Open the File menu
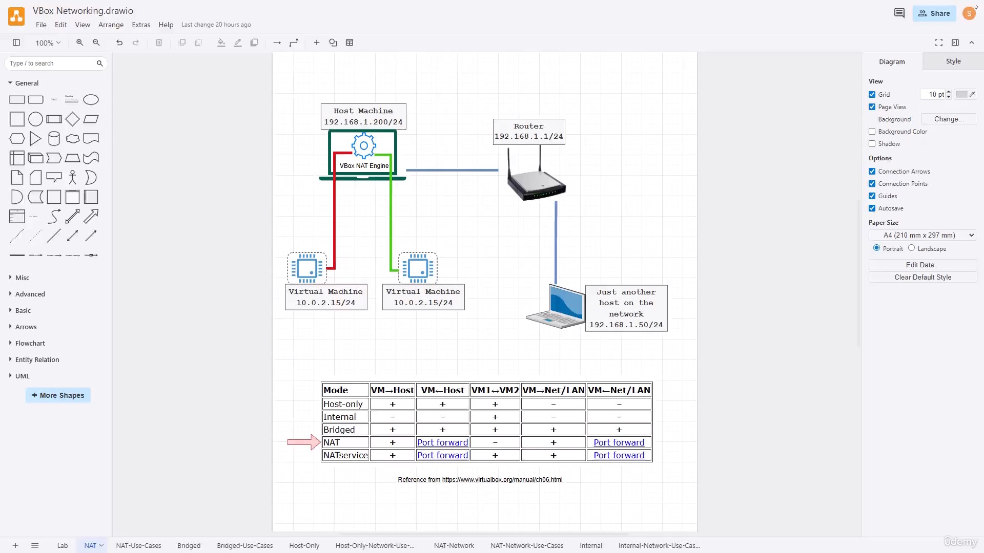The image size is (984, 553). (41, 25)
